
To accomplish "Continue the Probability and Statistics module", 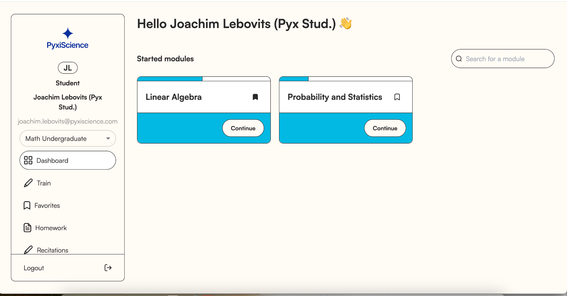I will click(x=385, y=128).
